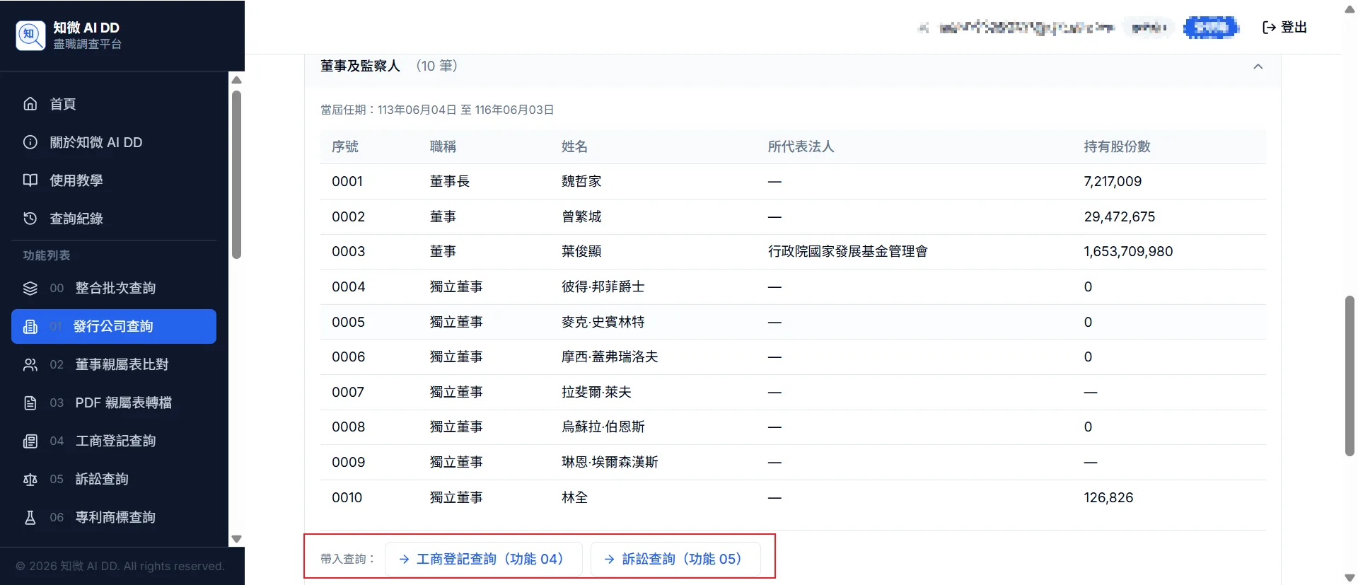Click the name 琳恩·埃爾森漢斯
The height and width of the screenshot is (585, 1358).
tap(610, 462)
